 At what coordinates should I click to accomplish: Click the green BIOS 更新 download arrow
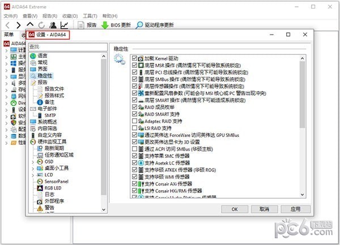(x=105, y=25)
